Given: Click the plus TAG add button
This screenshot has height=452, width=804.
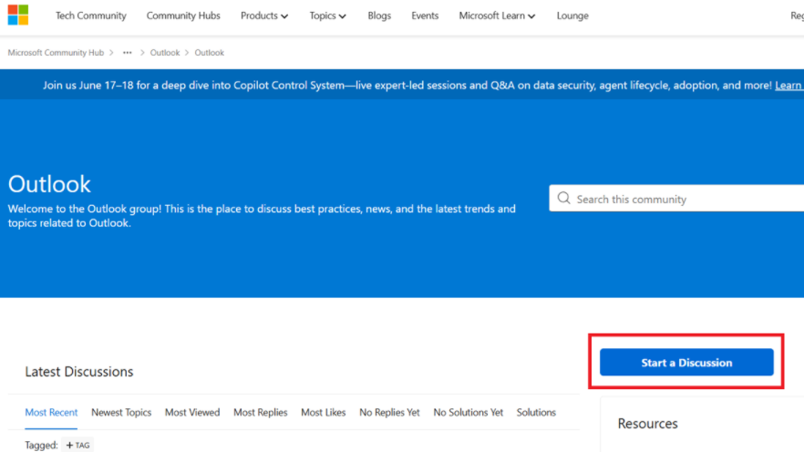Looking at the screenshot, I should click(77, 445).
